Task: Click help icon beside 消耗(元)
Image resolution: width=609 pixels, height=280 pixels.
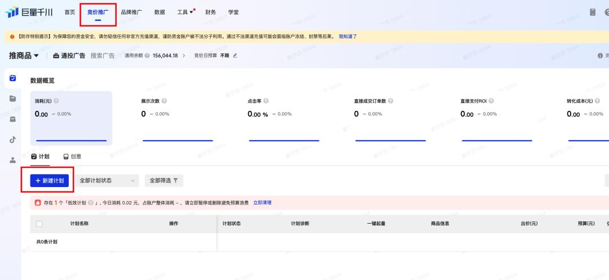Action: tap(56, 101)
